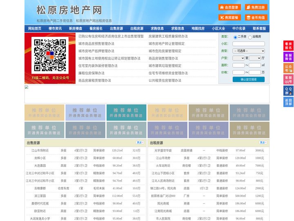Screen dimensions: 294x221
Task: Open the 大连嘉园 sale listing
Action: (40, 166)
